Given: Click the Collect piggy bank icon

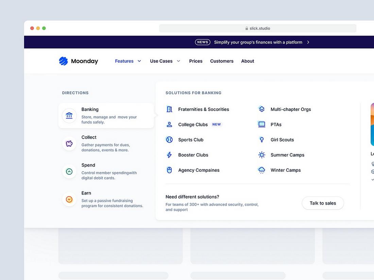Looking at the screenshot, I should coord(69,144).
